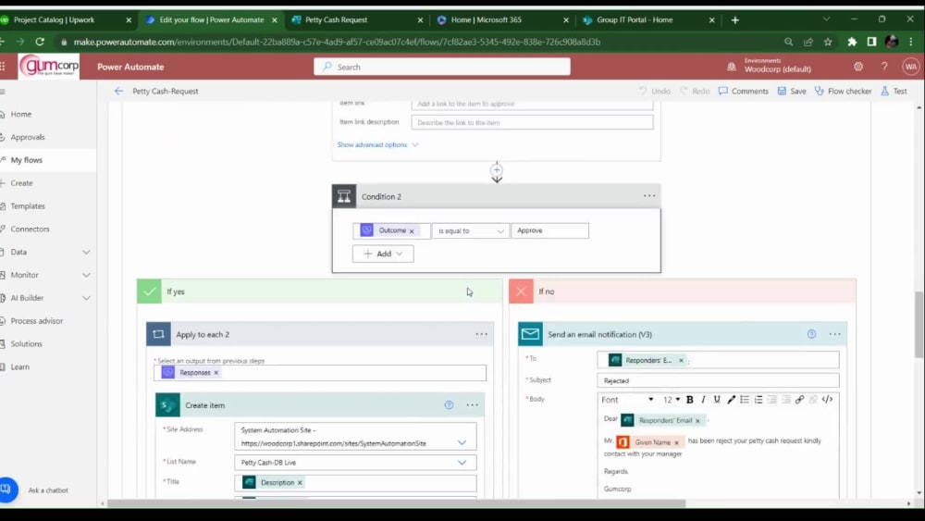
Task: Bookmark this page with the star icon
Action: pos(828,42)
